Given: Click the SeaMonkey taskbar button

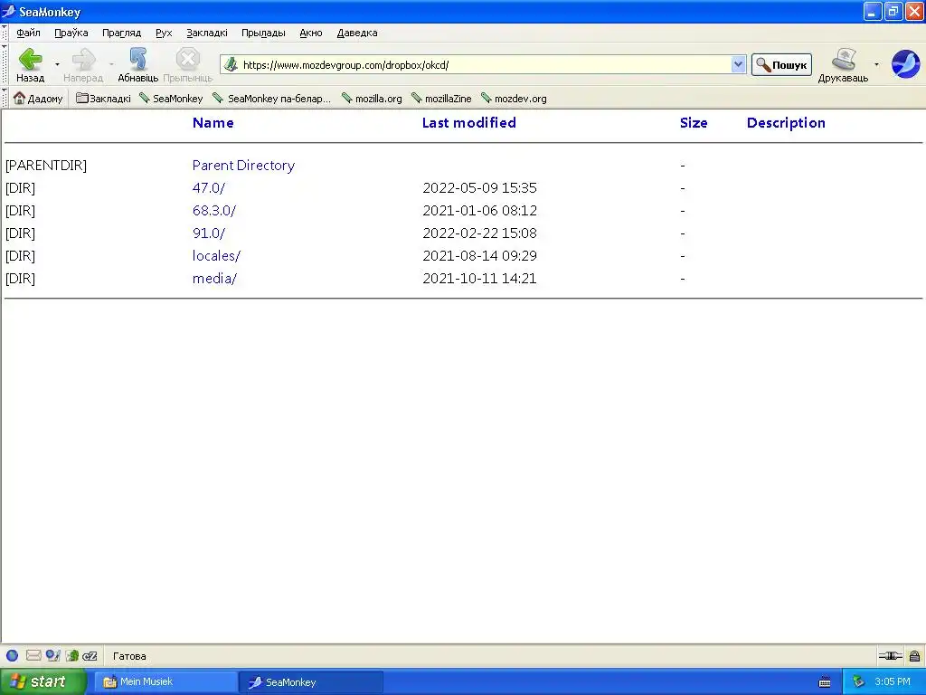Looking at the screenshot, I should pyautogui.click(x=311, y=682).
